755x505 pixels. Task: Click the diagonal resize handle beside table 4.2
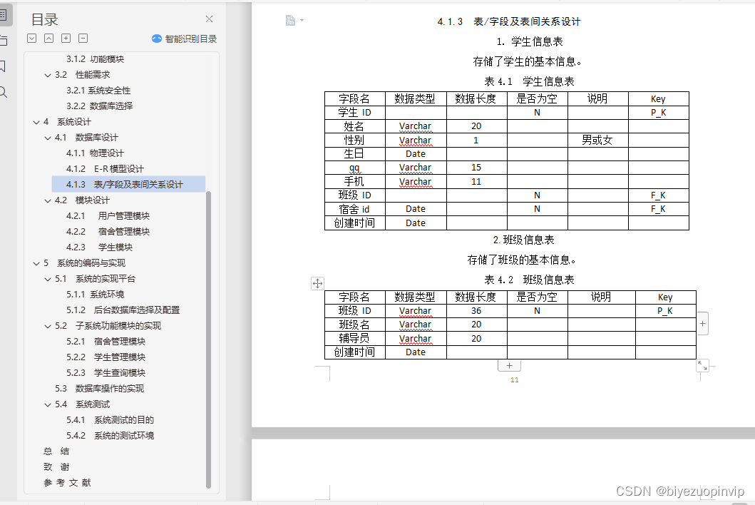pos(703,365)
